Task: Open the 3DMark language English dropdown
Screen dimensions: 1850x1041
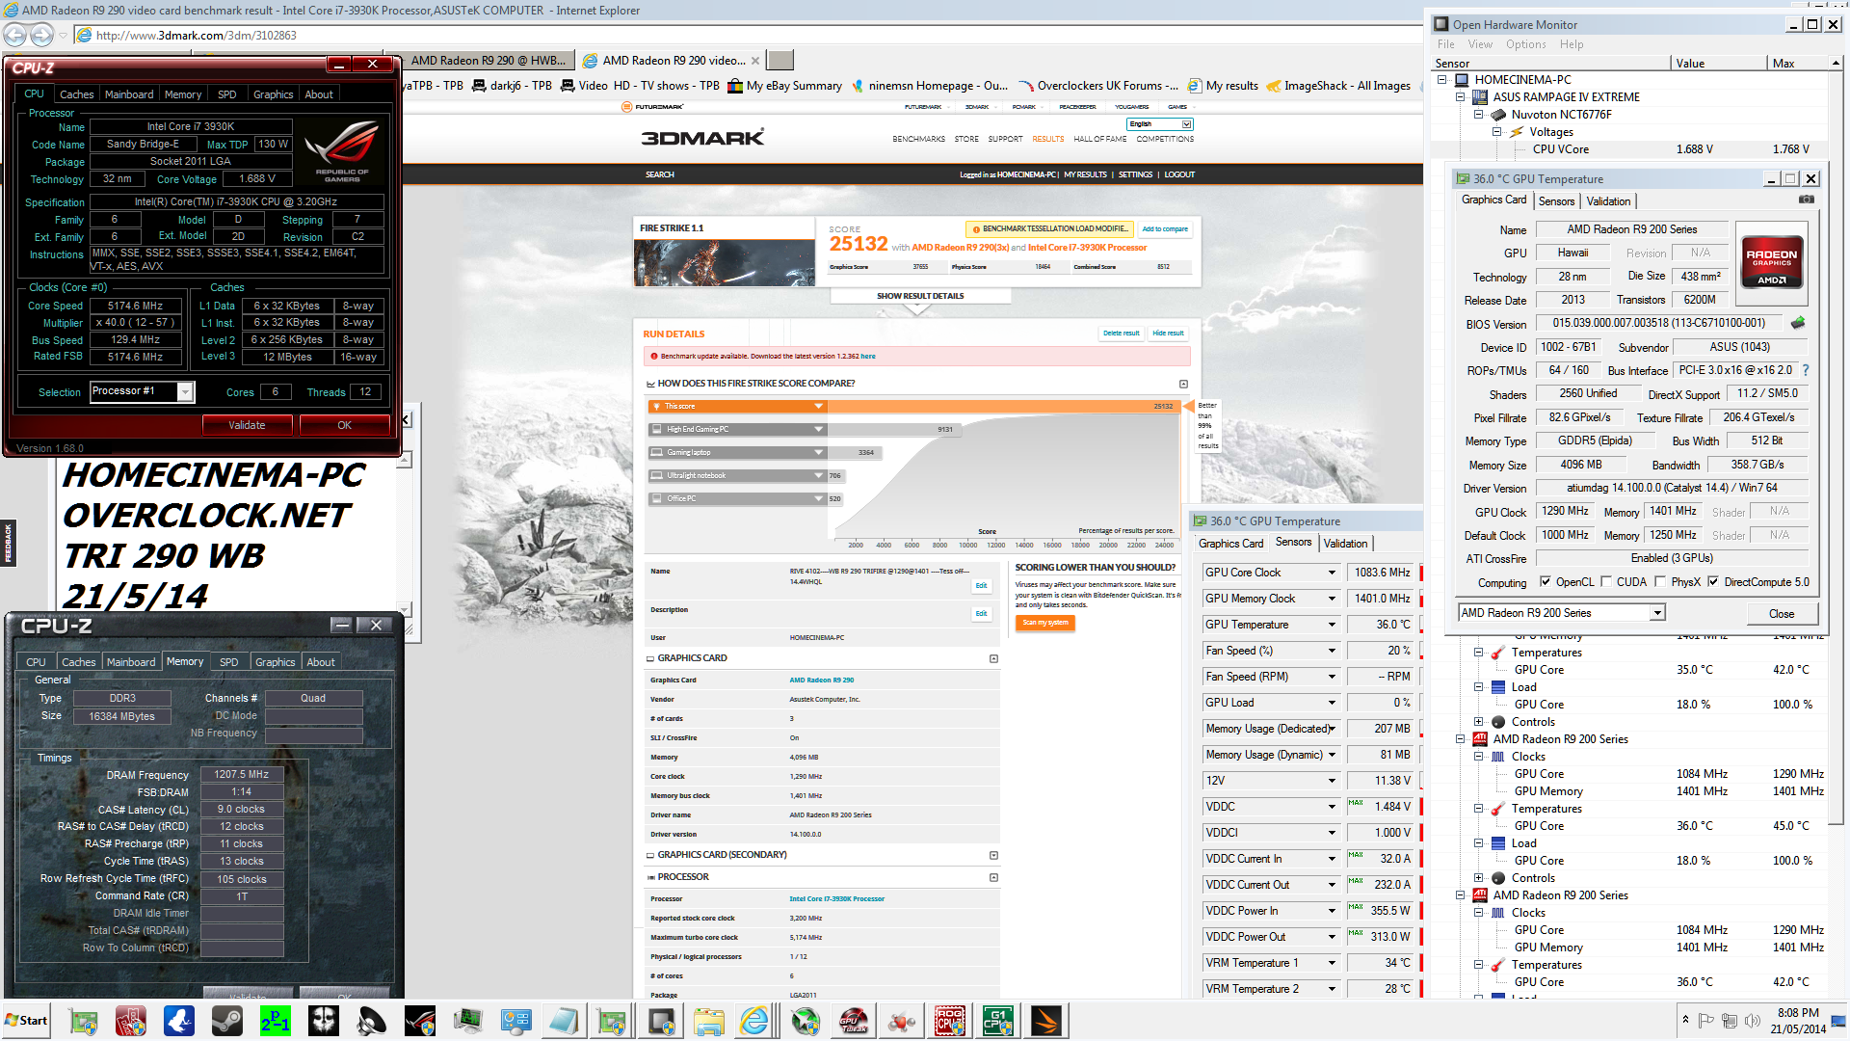Action: [1160, 124]
